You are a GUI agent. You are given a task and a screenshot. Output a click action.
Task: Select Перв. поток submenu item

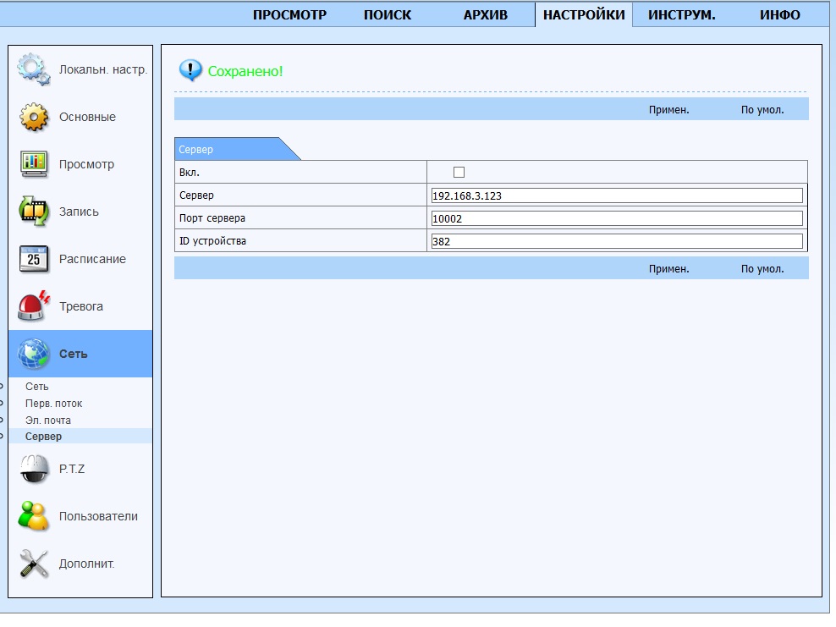pyautogui.click(x=53, y=404)
